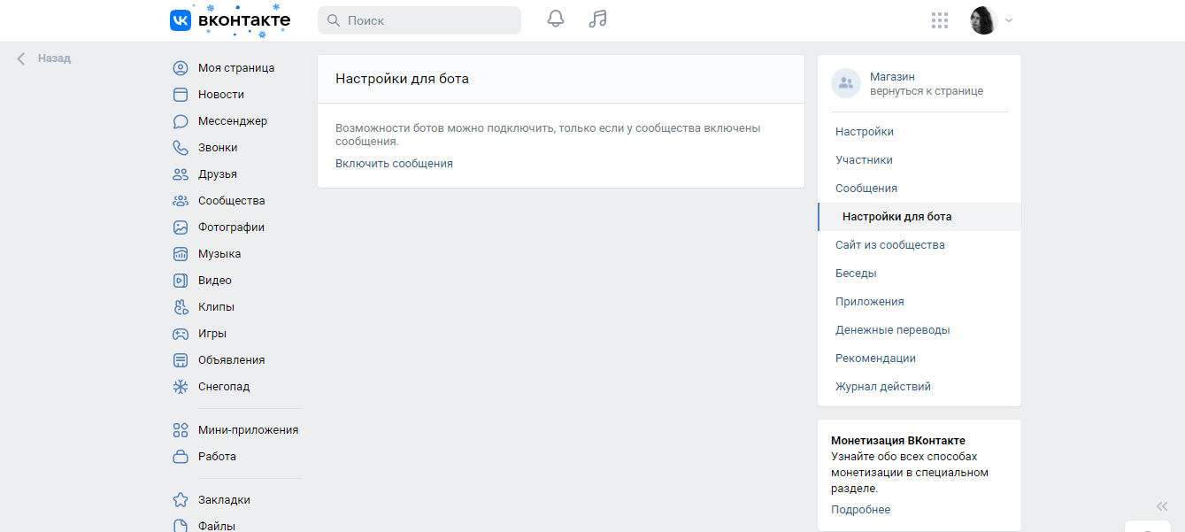Click «Снегопад» text in left menu
This screenshot has height=532, width=1185.
224,387
